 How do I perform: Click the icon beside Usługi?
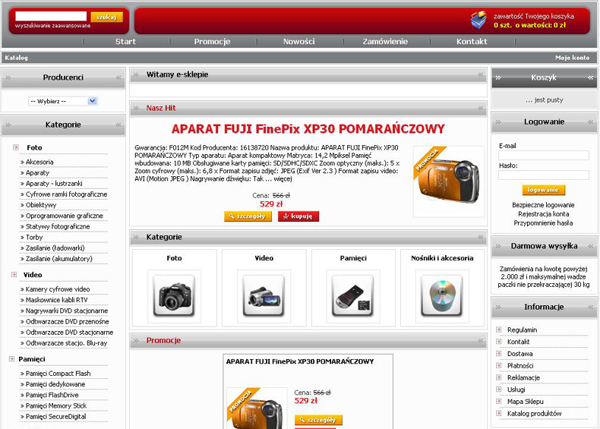pyautogui.click(x=498, y=390)
